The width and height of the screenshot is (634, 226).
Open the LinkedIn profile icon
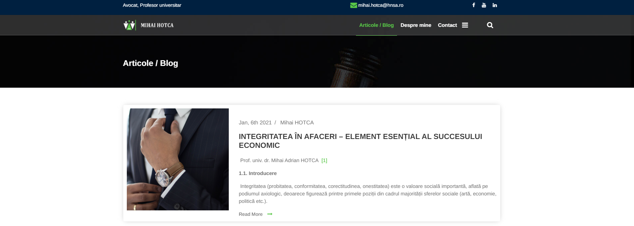(x=495, y=5)
